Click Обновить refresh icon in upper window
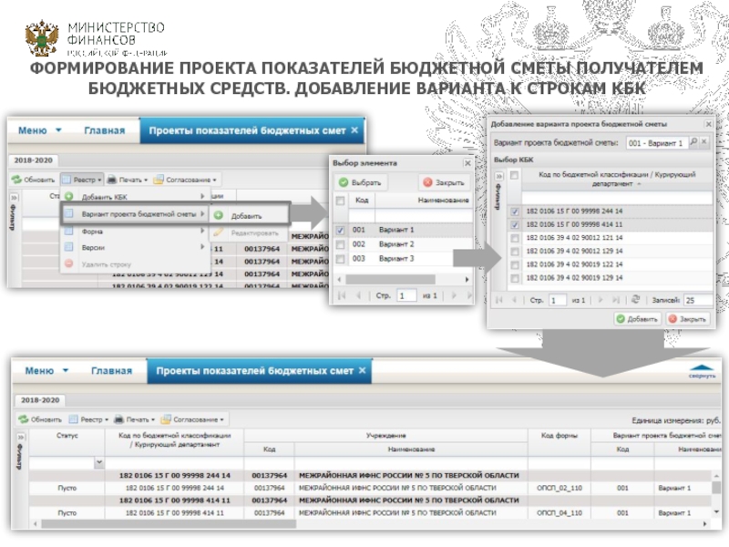This screenshot has width=729, height=547. pyautogui.click(x=16, y=180)
